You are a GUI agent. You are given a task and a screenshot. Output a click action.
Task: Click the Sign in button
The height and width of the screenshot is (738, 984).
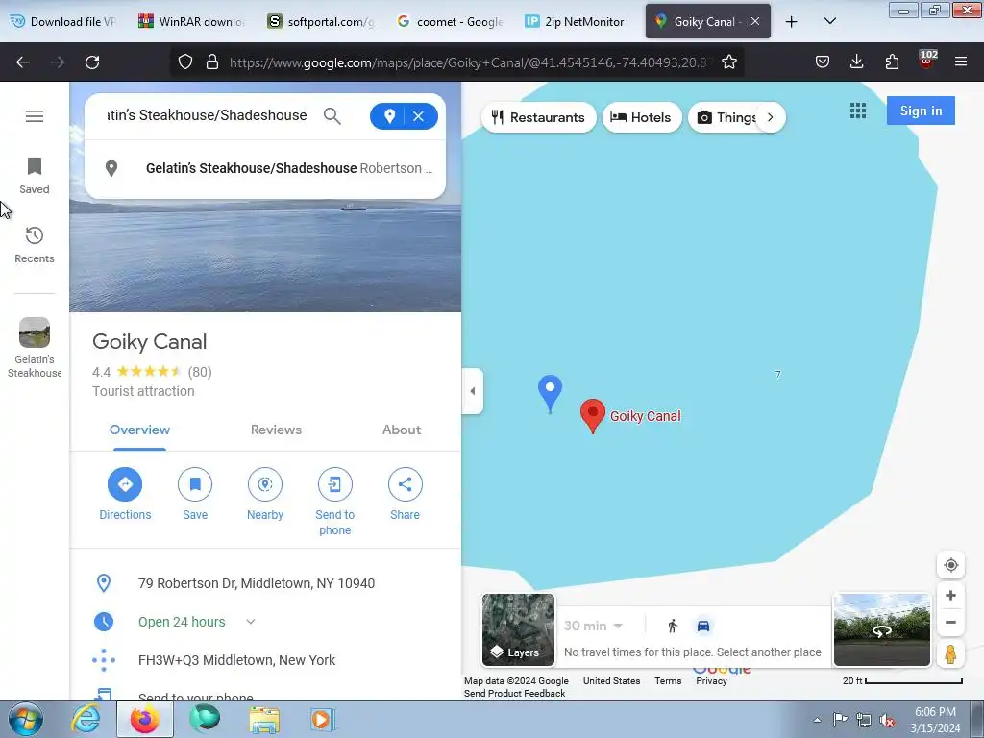point(921,111)
